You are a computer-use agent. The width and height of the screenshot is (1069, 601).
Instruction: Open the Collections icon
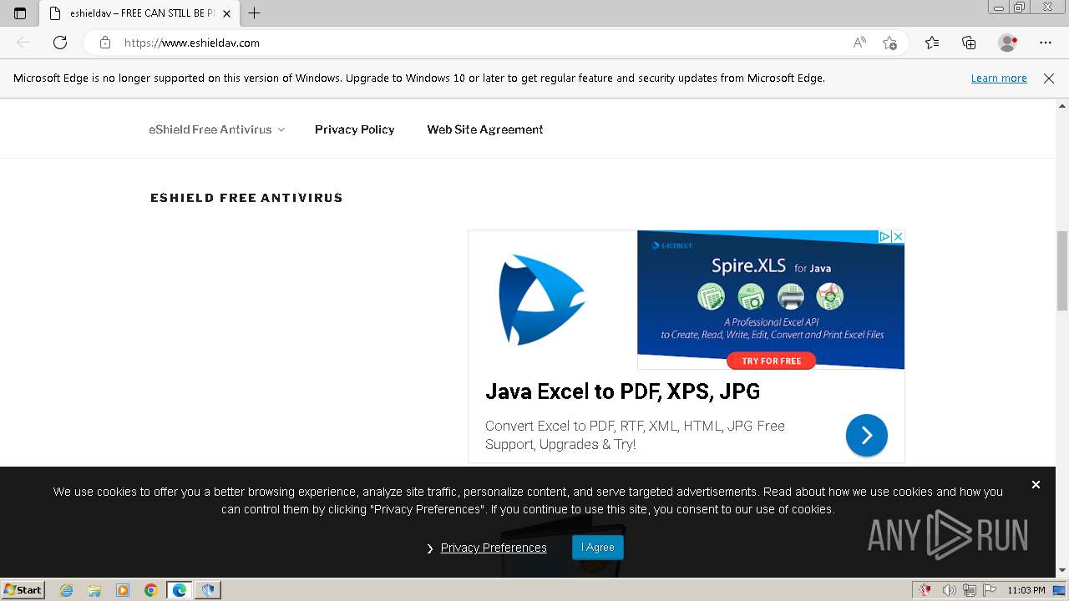[969, 43]
